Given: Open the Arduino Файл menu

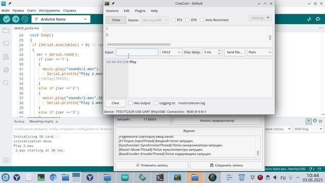Looking at the screenshot, I should pos(6,11).
